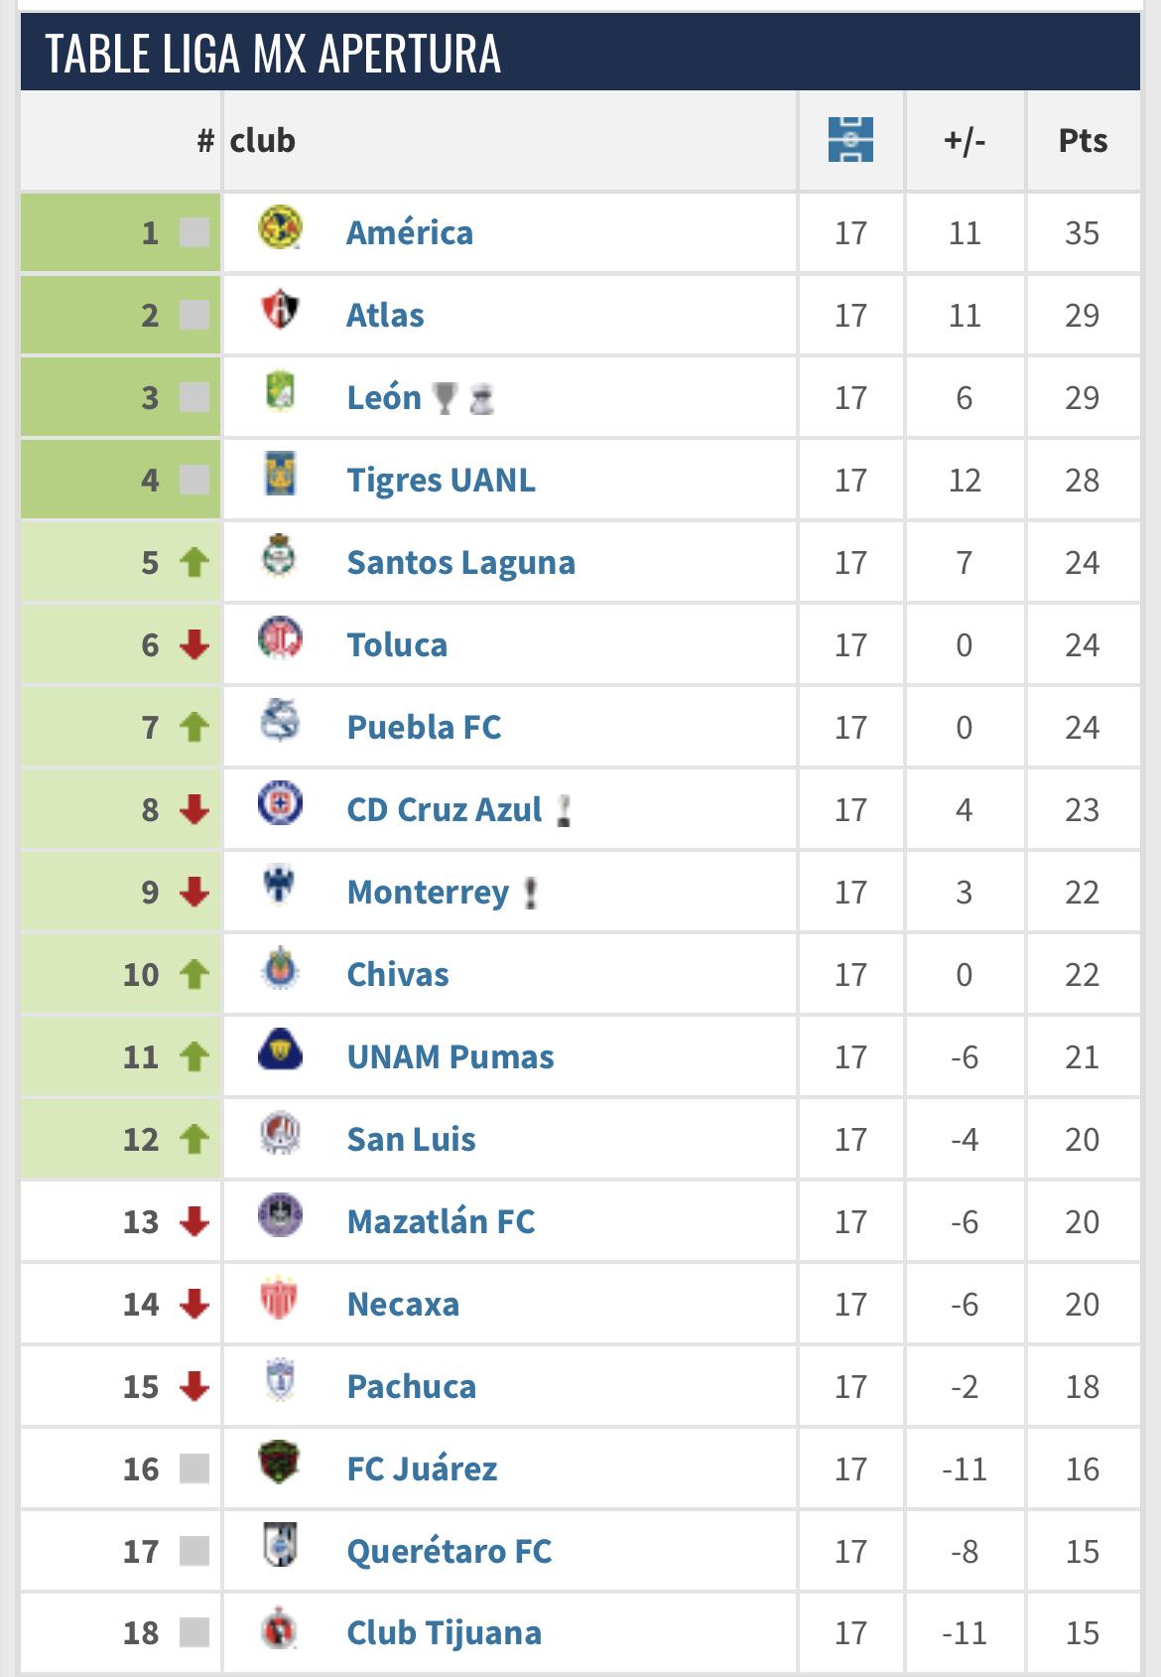
Task: Click the América club crest icon
Action: tap(280, 228)
